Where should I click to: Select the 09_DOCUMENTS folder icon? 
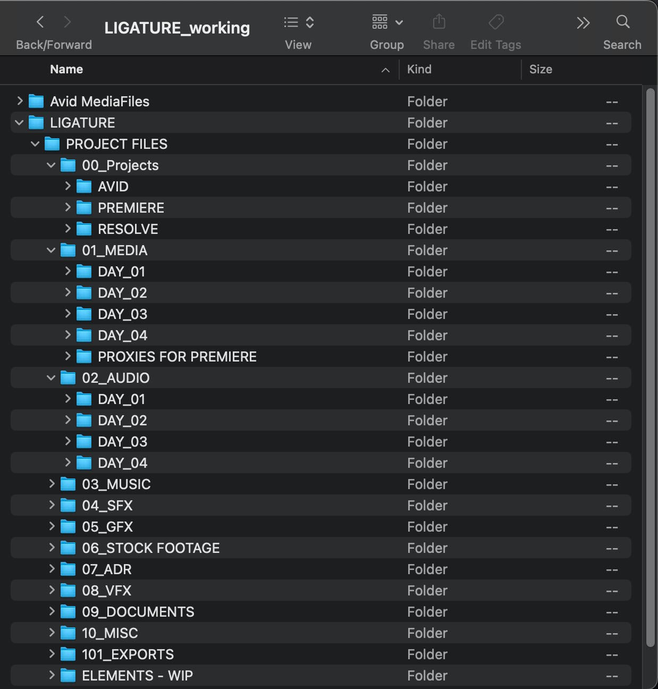[68, 611]
